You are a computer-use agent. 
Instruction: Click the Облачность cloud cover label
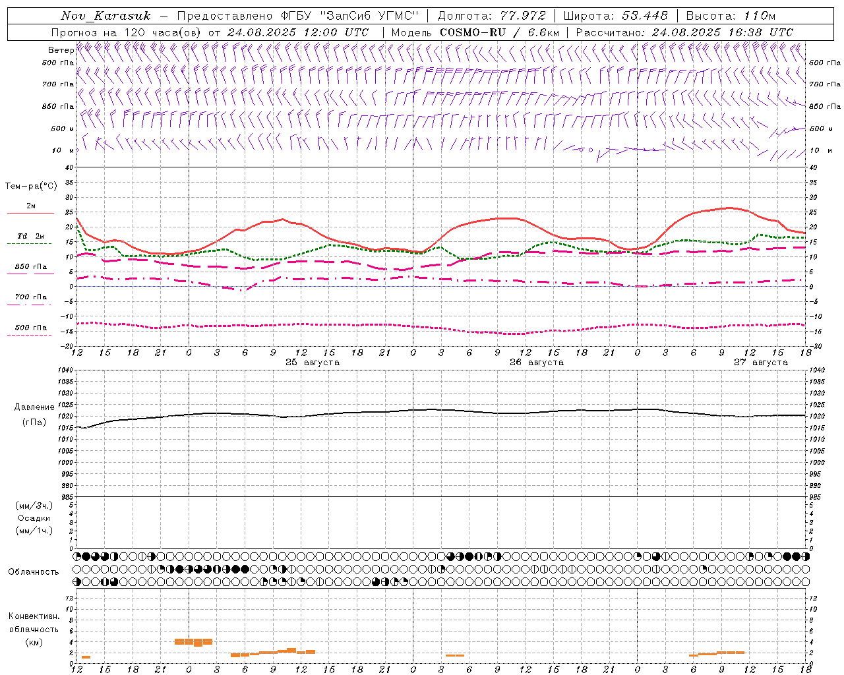[x=34, y=572]
